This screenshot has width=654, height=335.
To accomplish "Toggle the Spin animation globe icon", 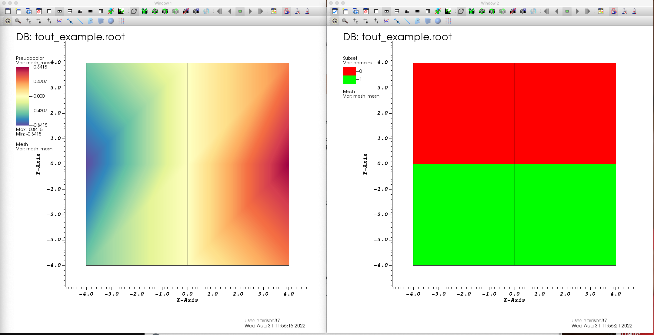I will click(x=206, y=11).
